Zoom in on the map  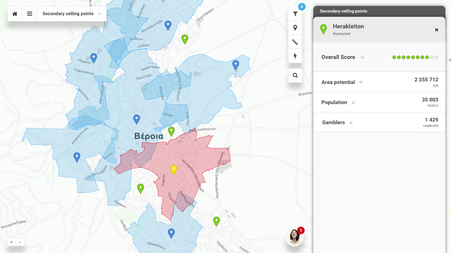click(x=12, y=242)
